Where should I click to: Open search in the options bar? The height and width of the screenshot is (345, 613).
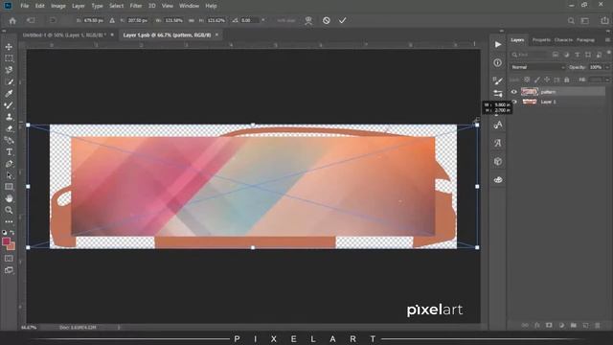click(x=571, y=21)
